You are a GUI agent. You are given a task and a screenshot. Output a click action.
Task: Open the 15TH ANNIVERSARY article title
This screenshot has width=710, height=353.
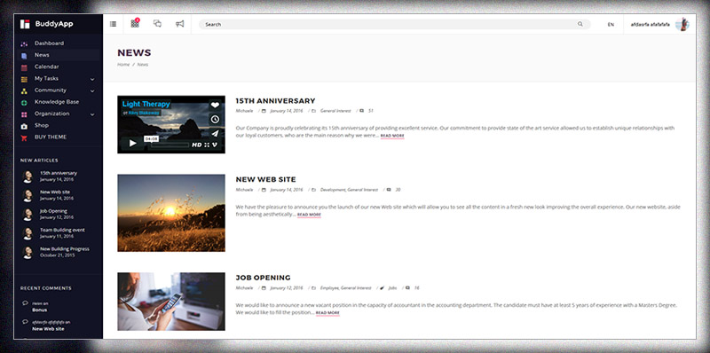pyautogui.click(x=275, y=101)
